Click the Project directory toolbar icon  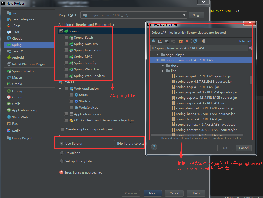[x=166, y=41]
